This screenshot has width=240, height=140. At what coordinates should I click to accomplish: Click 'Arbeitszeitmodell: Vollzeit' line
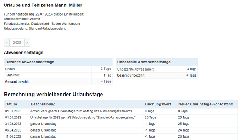[22, 19]
